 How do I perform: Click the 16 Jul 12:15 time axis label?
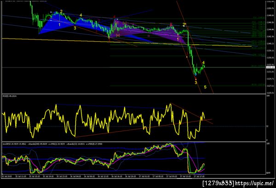pyautogui.click(x=103, y=176)
